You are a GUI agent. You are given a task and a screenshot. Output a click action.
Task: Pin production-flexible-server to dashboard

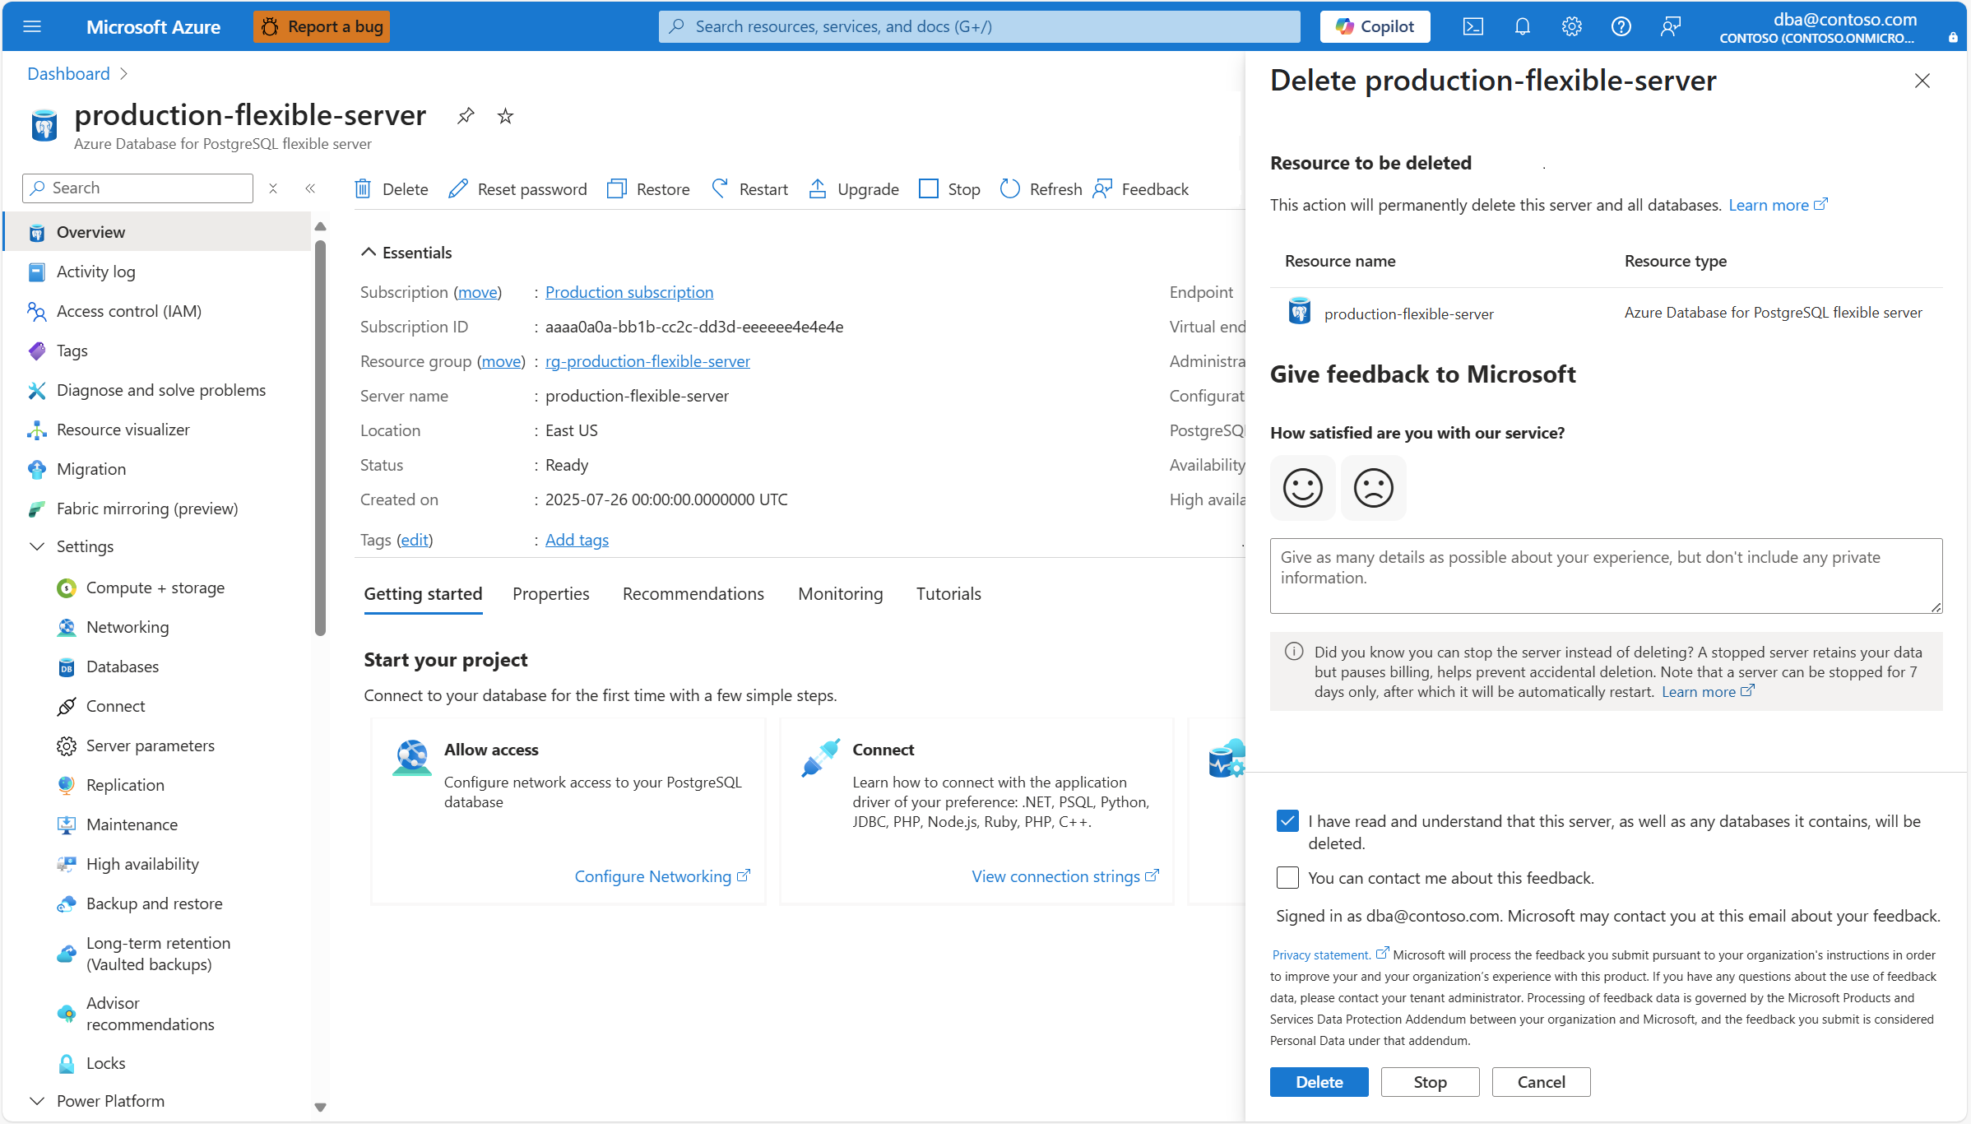tap(466, 116)
